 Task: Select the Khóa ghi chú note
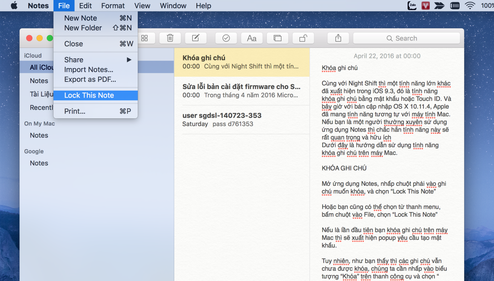(242, 62)
